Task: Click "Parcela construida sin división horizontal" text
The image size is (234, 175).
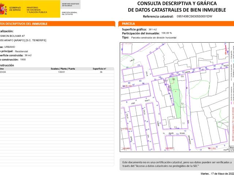Action: point(154,38)
